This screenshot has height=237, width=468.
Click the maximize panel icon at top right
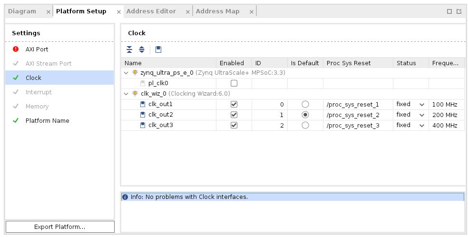tap(449, 11)
